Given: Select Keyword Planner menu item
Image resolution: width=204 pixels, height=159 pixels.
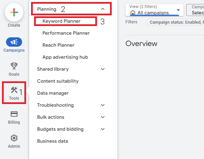Looking at the screenshot, I should pyautogui.click(x=62, y=21).
